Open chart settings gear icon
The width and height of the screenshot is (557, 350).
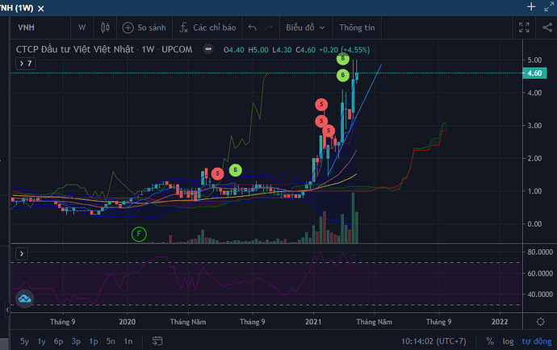[x=540, y=322]
